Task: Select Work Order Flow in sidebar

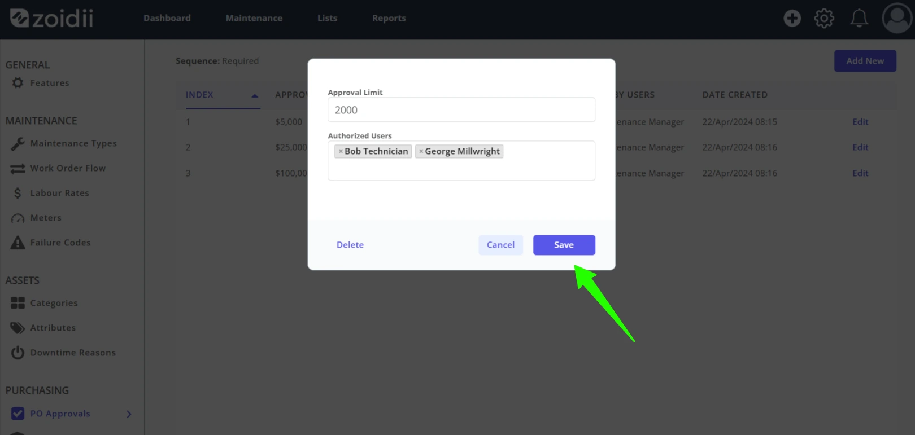Action: (68, 168)
